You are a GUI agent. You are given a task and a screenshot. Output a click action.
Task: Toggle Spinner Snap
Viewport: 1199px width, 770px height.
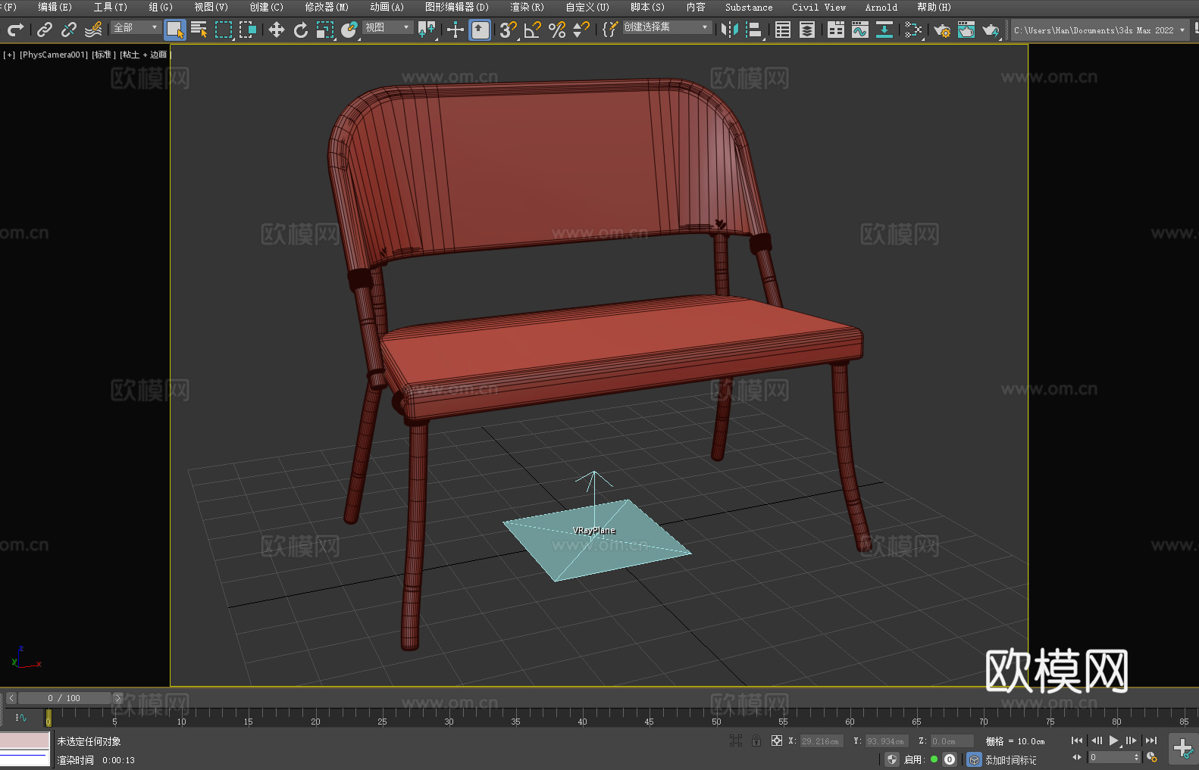581,30
